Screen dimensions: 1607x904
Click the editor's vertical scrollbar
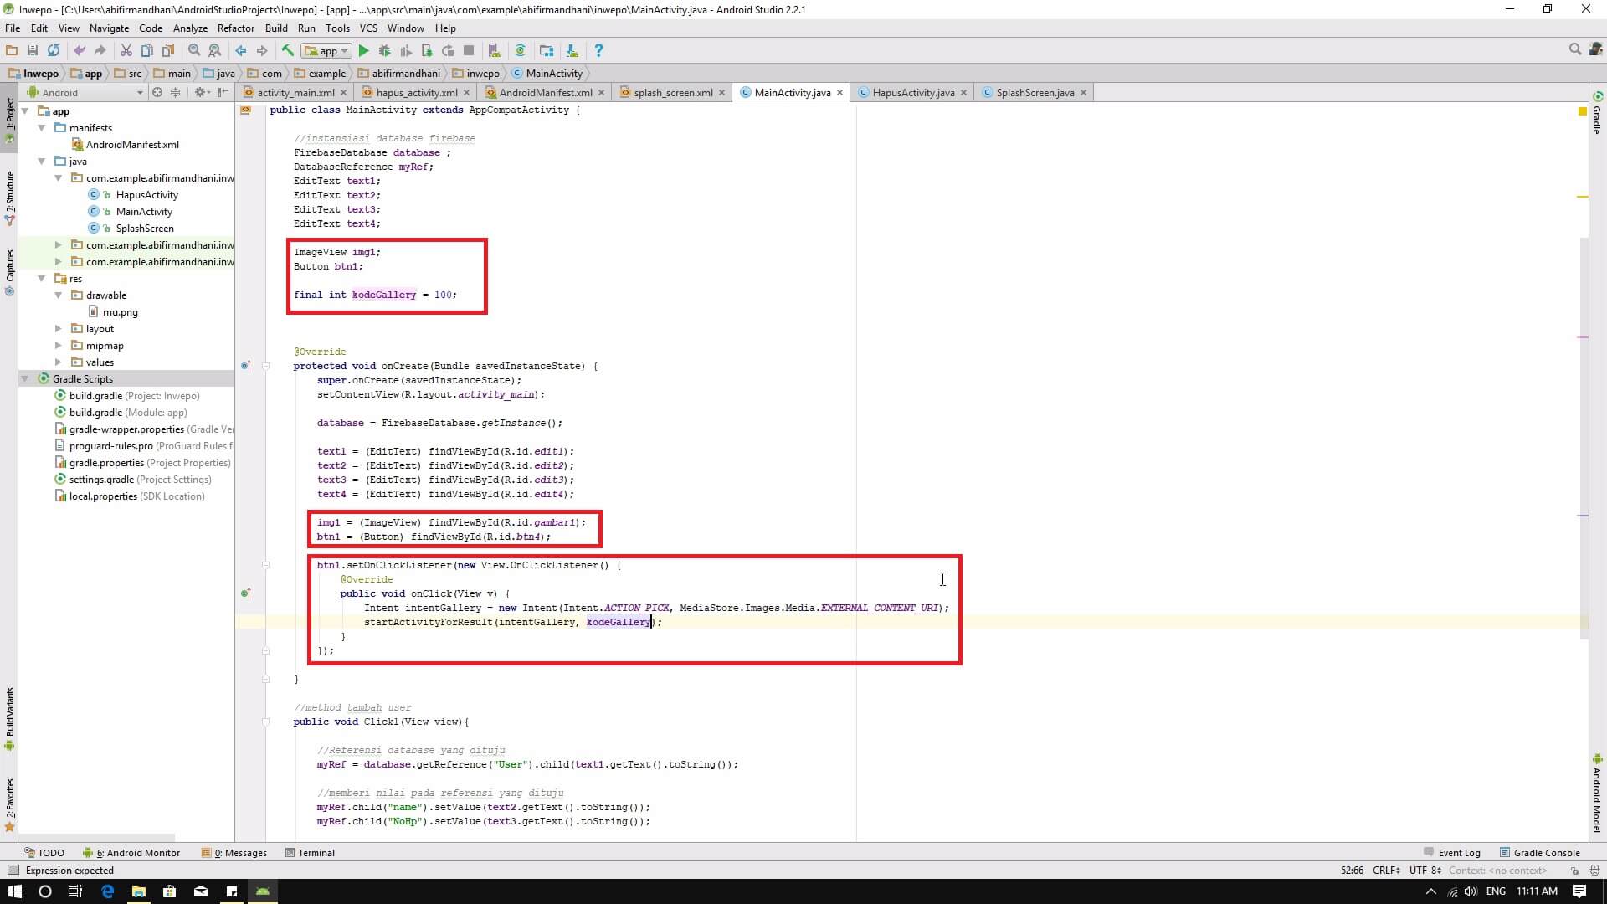(x=1583, y=435)
